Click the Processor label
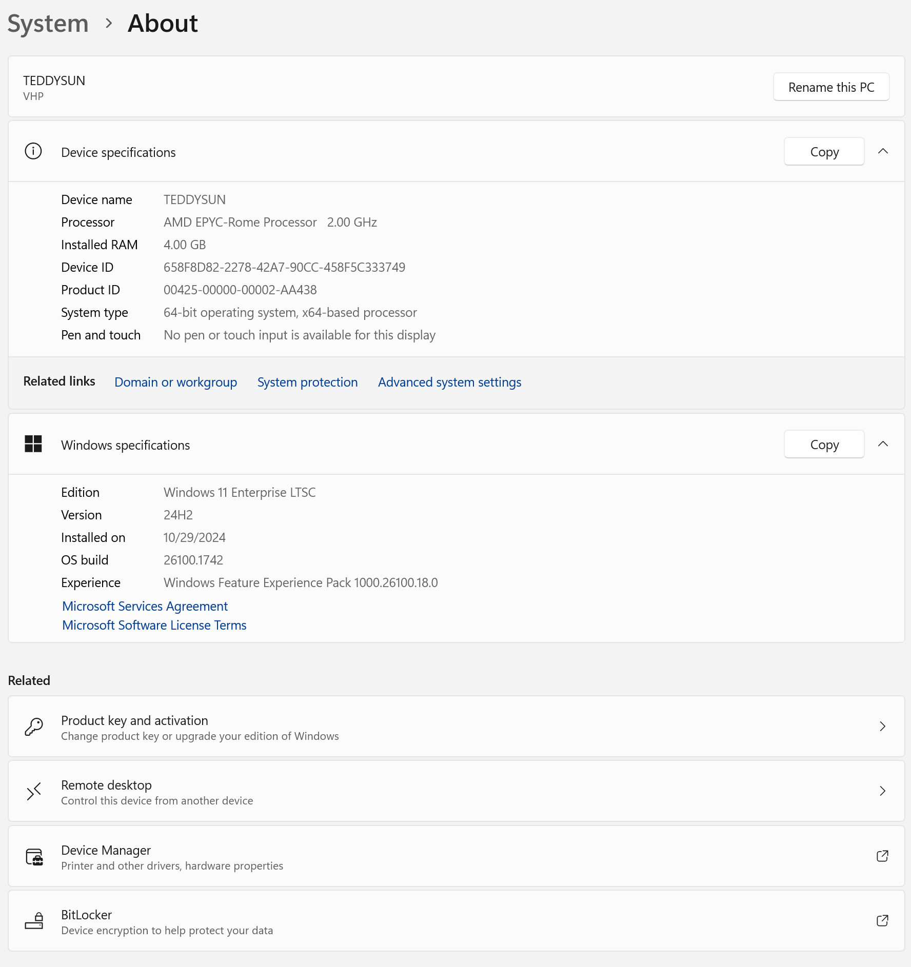Screen dimensions: 911x967 pyautogui.click(x=88, y=223)
